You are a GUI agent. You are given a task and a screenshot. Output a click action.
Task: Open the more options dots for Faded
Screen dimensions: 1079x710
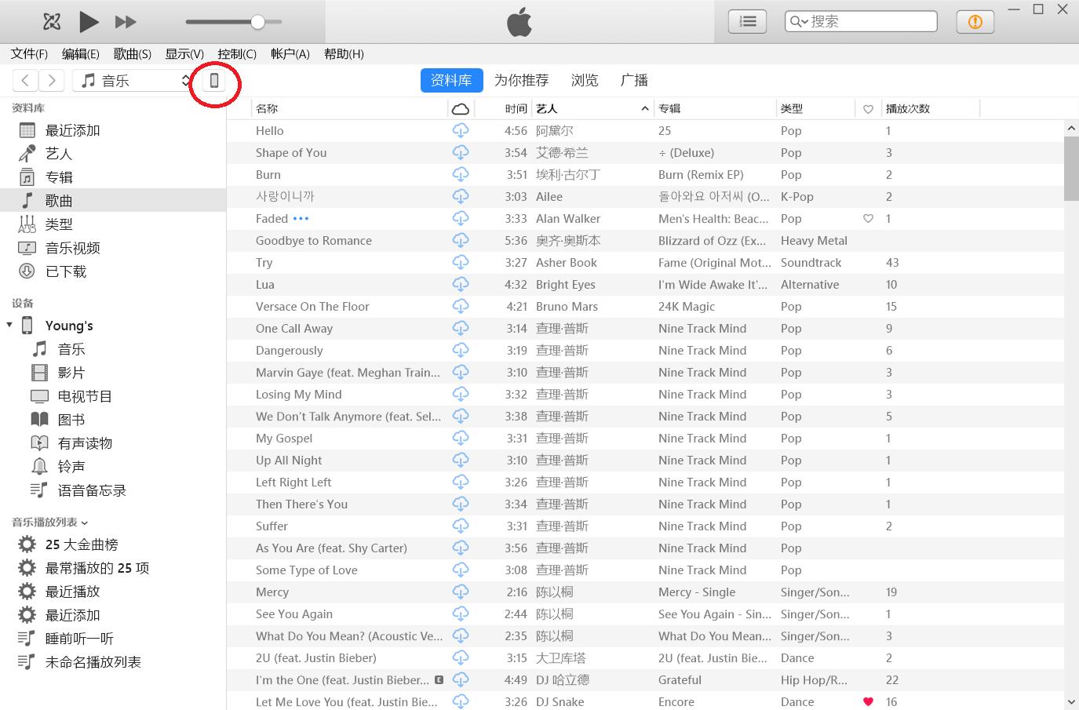pos(301,219)
